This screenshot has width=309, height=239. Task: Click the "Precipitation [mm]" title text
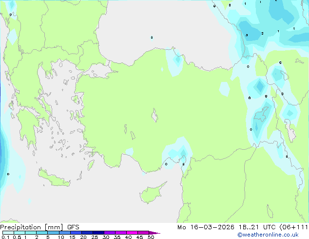32,227
